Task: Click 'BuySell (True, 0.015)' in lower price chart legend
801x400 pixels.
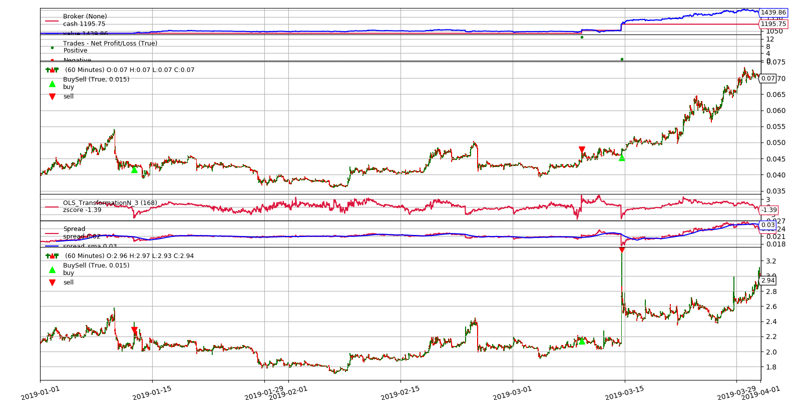Action: tap(96, 265)
